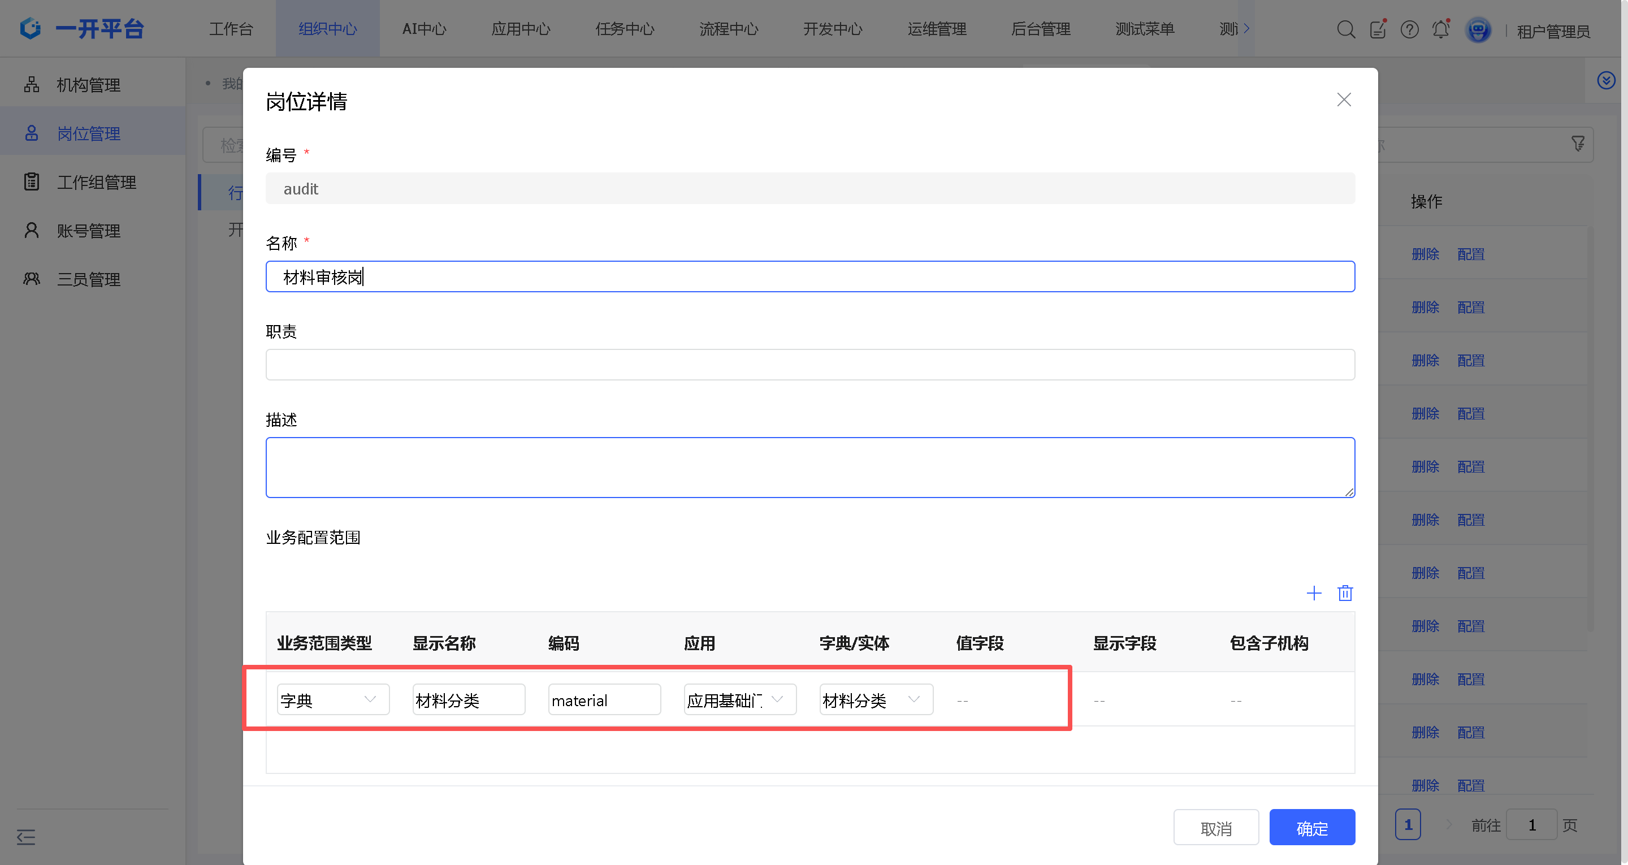This screenshot has width=1628, height=865.
Task: Click the 取消 cancel button
Action: [x=1215, y=828]
